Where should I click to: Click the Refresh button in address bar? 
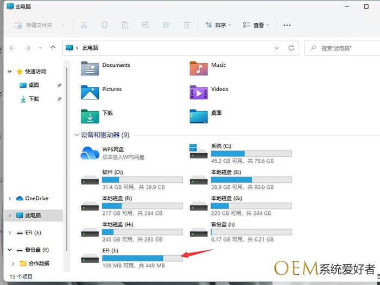(292, 48)
